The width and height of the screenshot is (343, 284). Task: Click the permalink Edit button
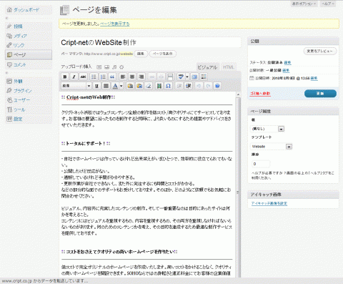pyautogui.click(x=141, y=54)
